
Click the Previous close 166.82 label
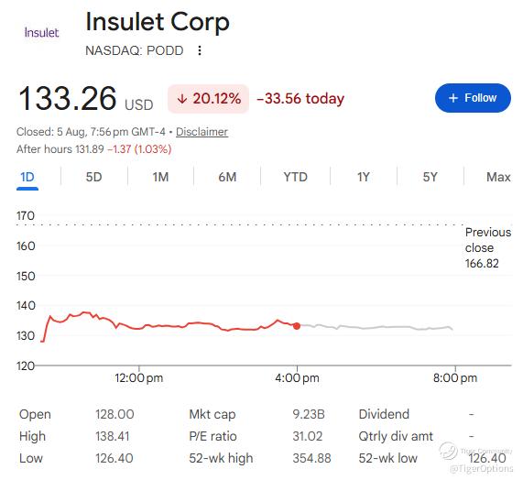coord(488,248)
